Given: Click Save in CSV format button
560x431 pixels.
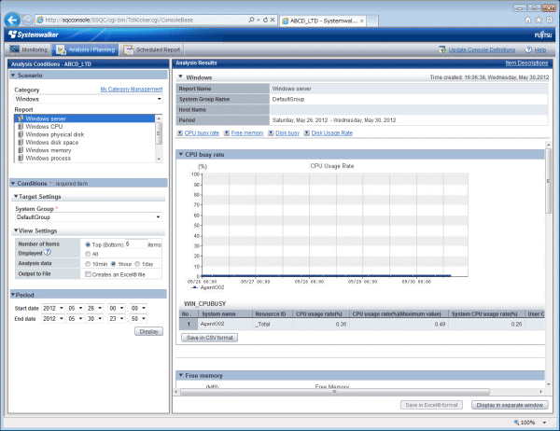Looking at the screenshot, I should point(210,338).
